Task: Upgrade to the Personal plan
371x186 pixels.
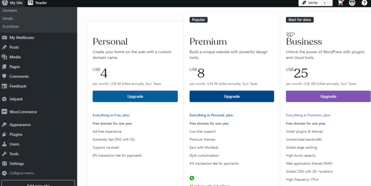Action: pos(135,96)
